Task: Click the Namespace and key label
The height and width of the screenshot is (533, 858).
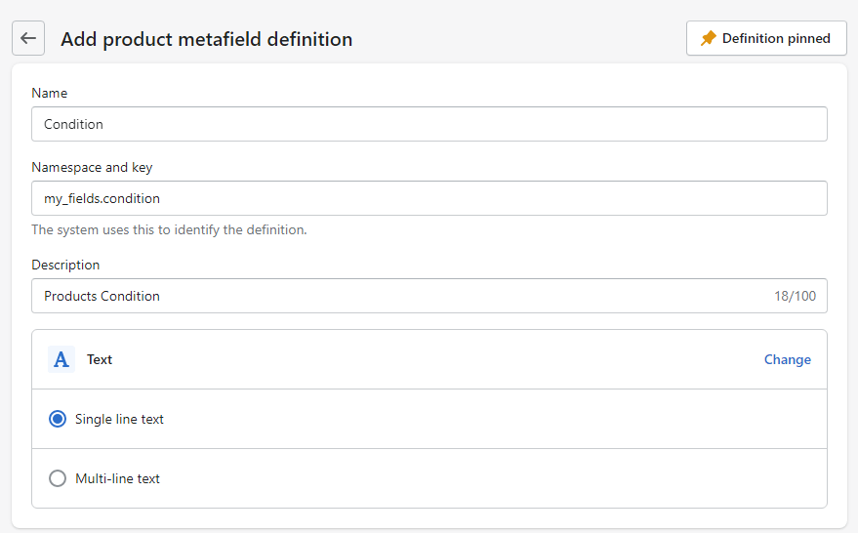Action: 92,167
